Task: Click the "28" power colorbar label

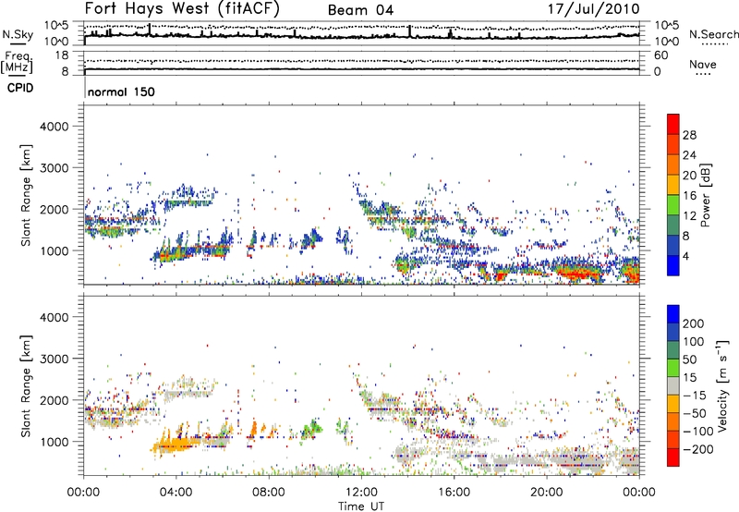Action: click(689, 135)
